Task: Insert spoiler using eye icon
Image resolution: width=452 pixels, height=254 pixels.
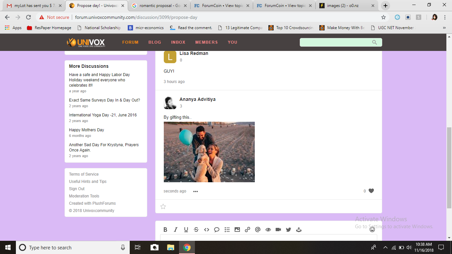Action: (268, 230)
